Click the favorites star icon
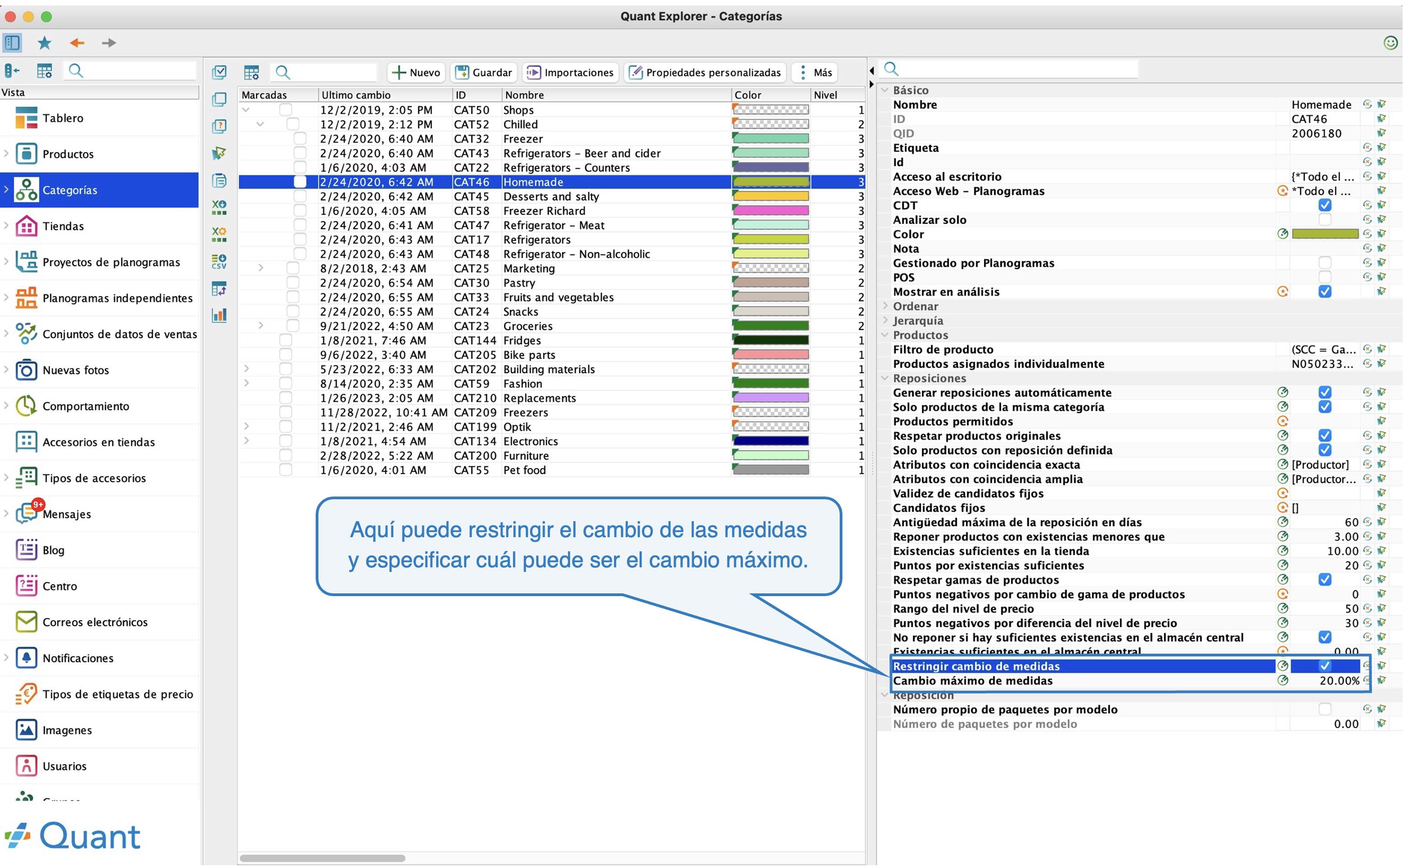The width and height of the screenshot is (1403, 867). 44,42
